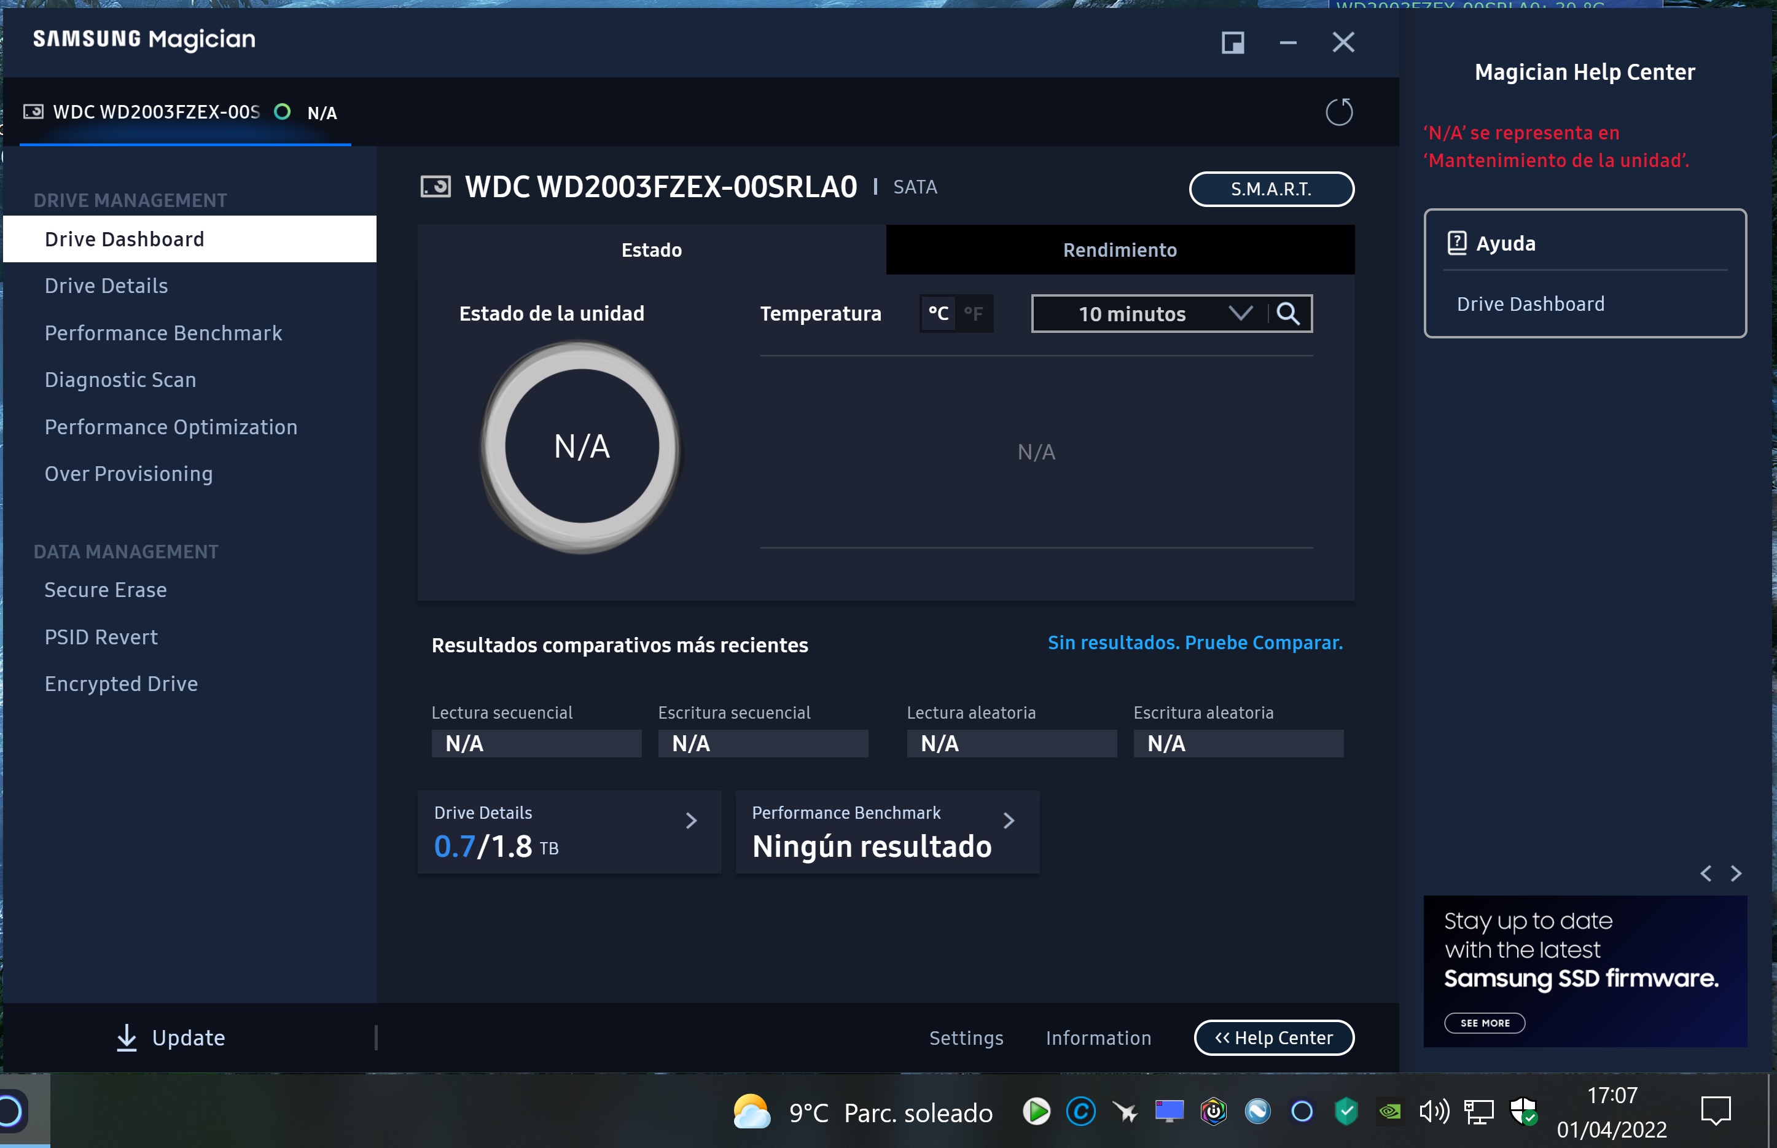Image resolution: width=1777 pixels, height=1148 pixels.
Task: Click Sin resultados. Pruebe Comparar link
Action: pyautogui.click(x=1195, y=642)
